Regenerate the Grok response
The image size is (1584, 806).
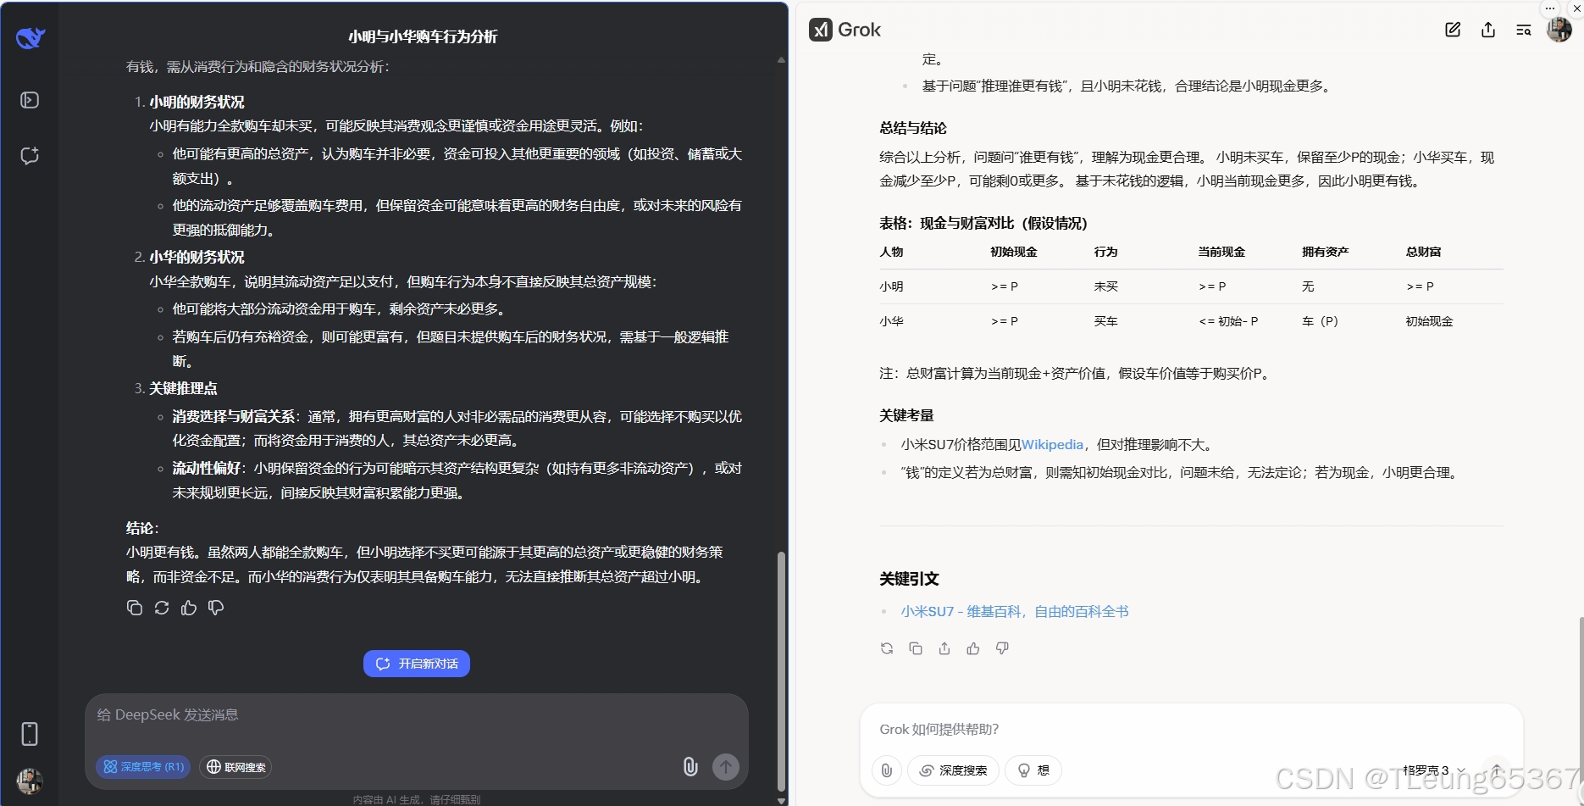pos(887,648)
